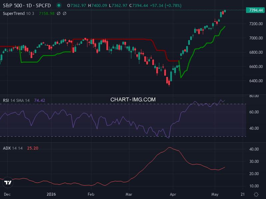Image resolution: width=266 pixels, height=199 pixels.
Task: Click second SuperTrend empty-value symbol
Action: coord(65,14)
